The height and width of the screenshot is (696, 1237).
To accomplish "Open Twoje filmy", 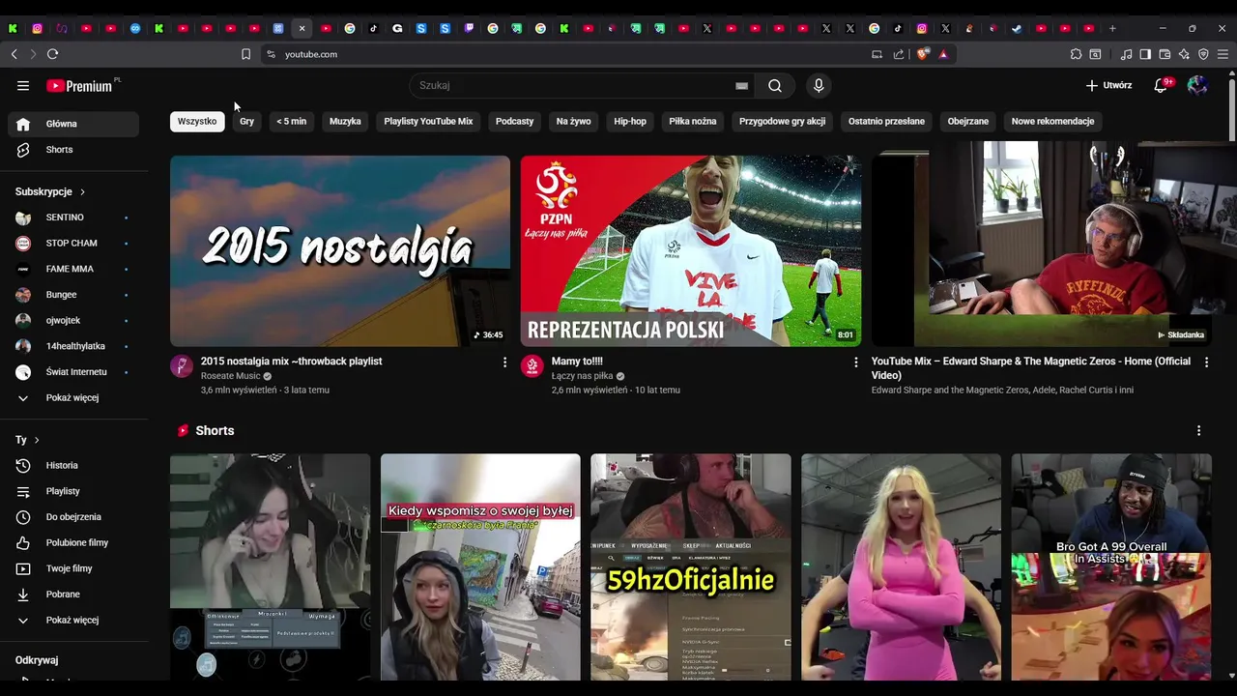I will [73, 568].
